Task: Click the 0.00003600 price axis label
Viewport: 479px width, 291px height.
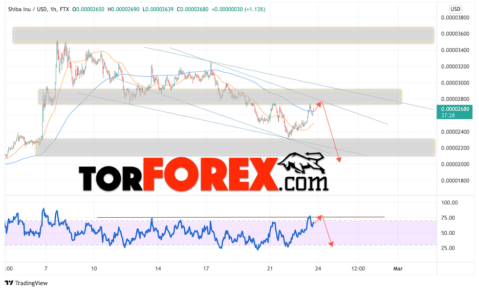Action: tap(455, 34)
